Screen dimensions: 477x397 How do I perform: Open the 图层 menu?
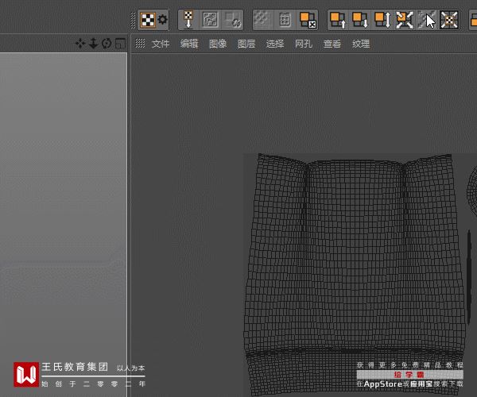point(246,44)
